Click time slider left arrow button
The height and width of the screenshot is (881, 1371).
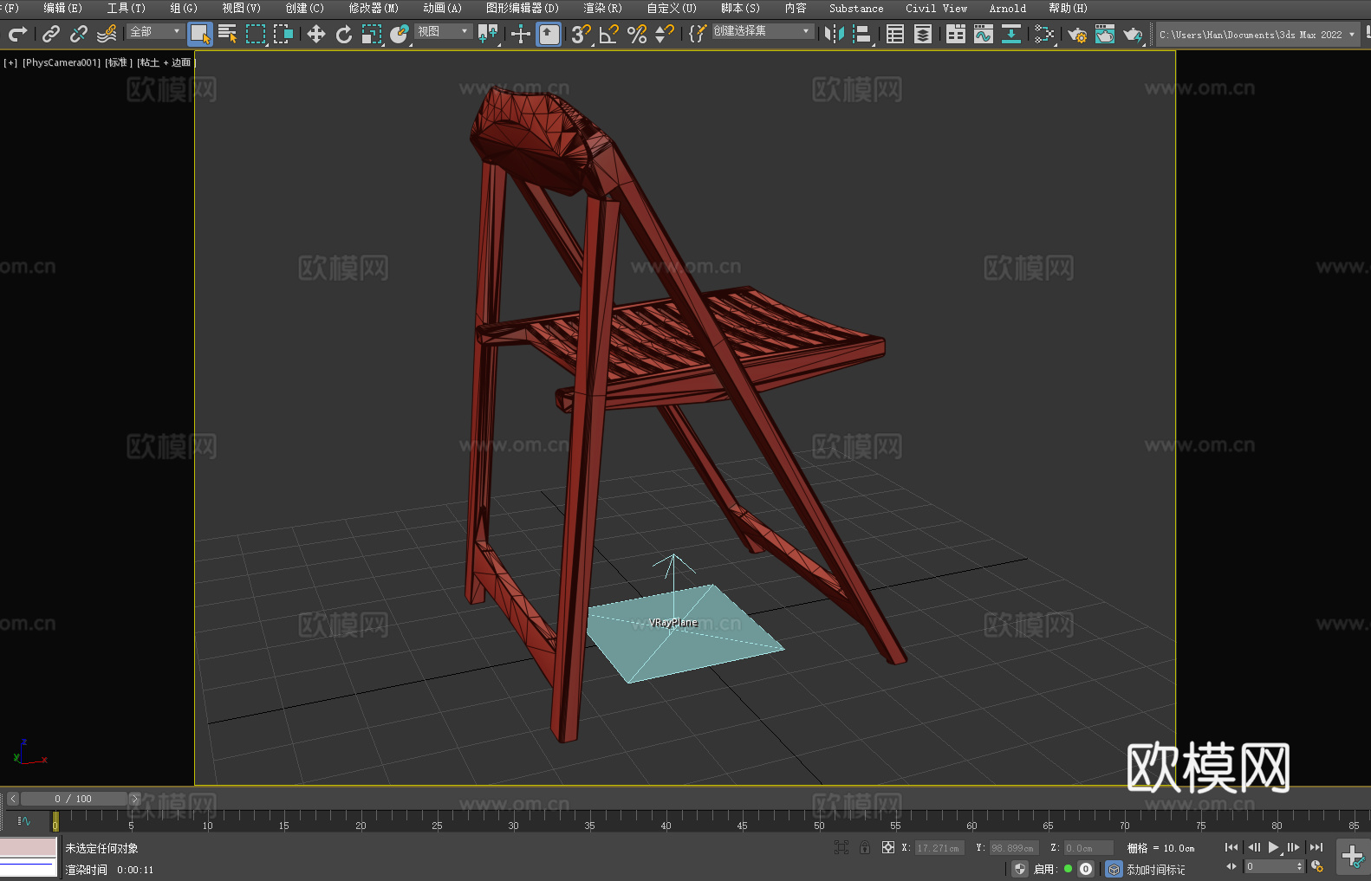pyautogui.click(x=12, y=799)
